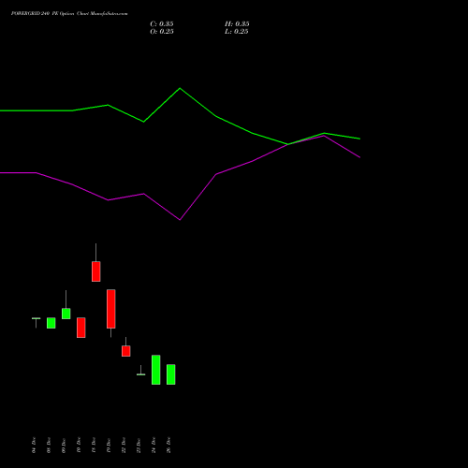This screenshot has height=468, width=468.
Task: Select the 18 Dec date label
Action: pyautogui.click(x=94, y=446)
